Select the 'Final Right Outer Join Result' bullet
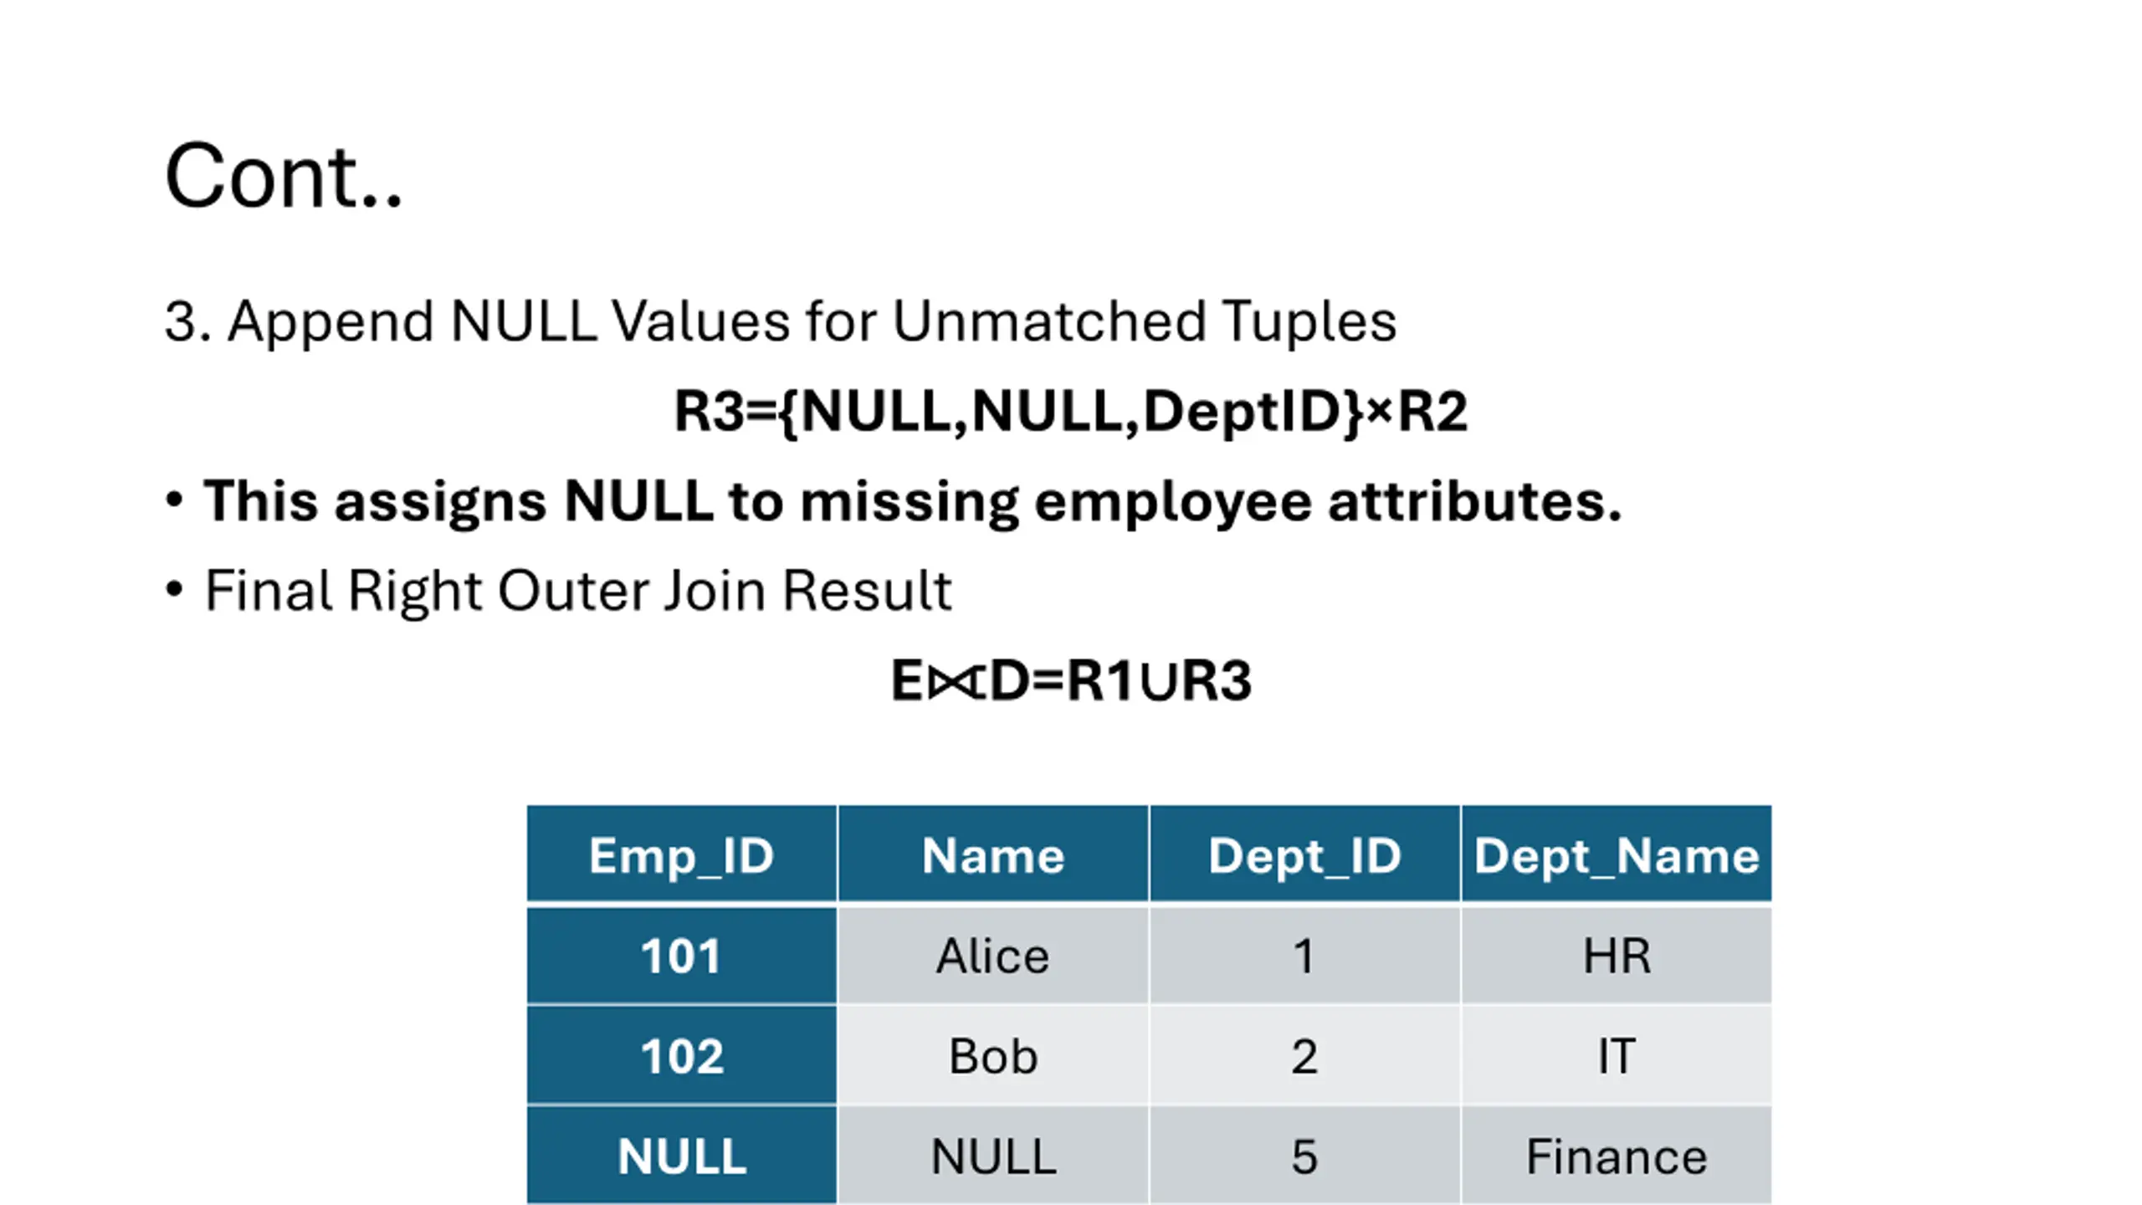The height and width of the screenshot is (1205, 2142). point(578,591)
